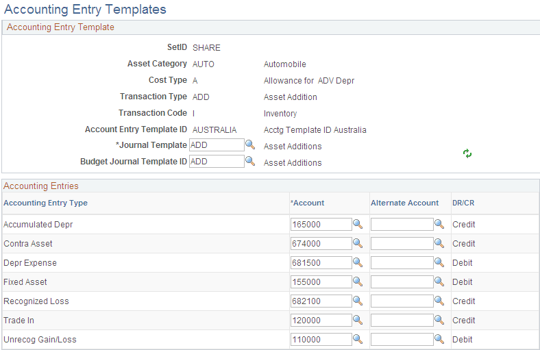Open Account lookup for Accumulated Depr row

[x=358, y=225]
